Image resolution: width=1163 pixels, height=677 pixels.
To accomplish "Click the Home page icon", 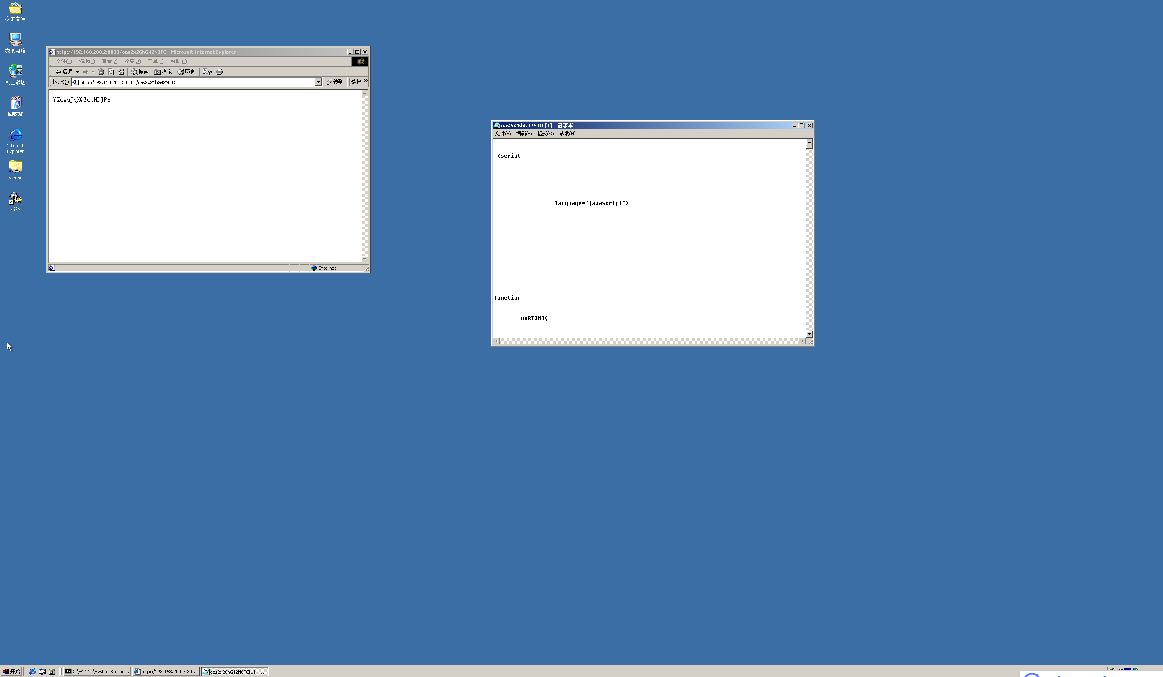I will click(121, 72).
